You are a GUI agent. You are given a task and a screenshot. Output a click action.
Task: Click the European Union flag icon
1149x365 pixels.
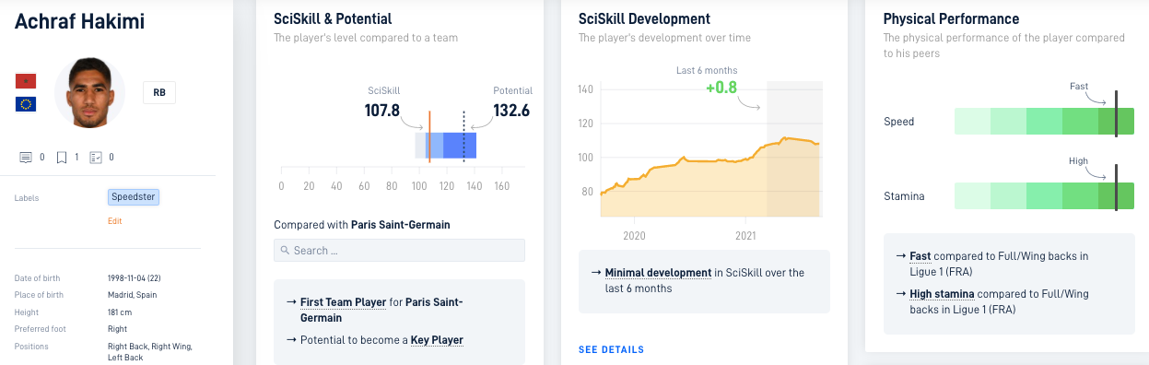tap(26, 104)
